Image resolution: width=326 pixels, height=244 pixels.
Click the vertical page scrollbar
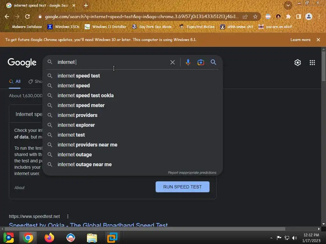[323, 66]
